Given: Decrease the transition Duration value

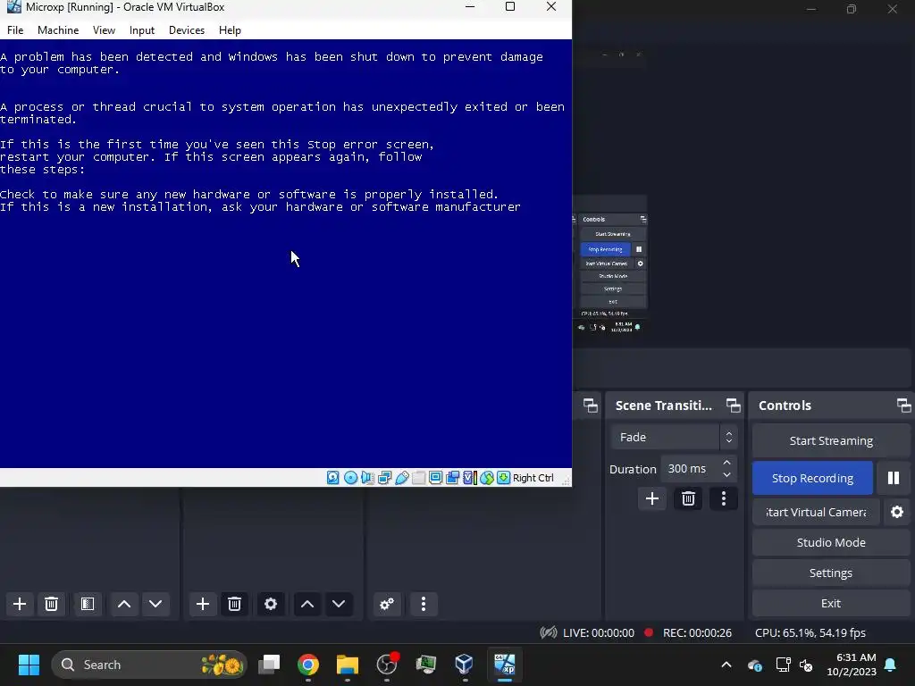Looking at the screenshot, I should pyautogui.click(x=726, y=475).
